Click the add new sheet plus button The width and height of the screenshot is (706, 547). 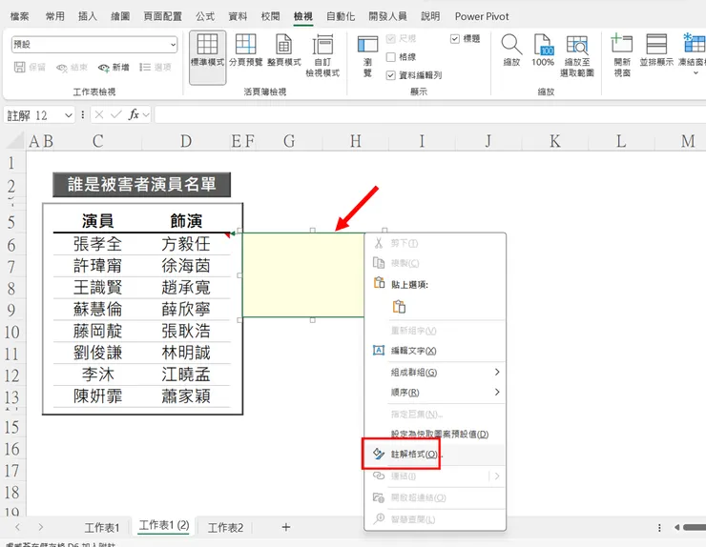click(x=286, y=527)
